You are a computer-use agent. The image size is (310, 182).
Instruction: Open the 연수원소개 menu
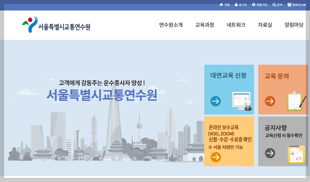click(171, 25)
